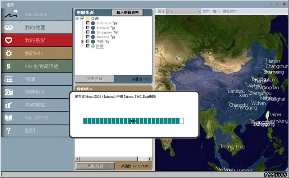
Task: Click the blue Malaysia globe icon
Action: tap(93, 28)
